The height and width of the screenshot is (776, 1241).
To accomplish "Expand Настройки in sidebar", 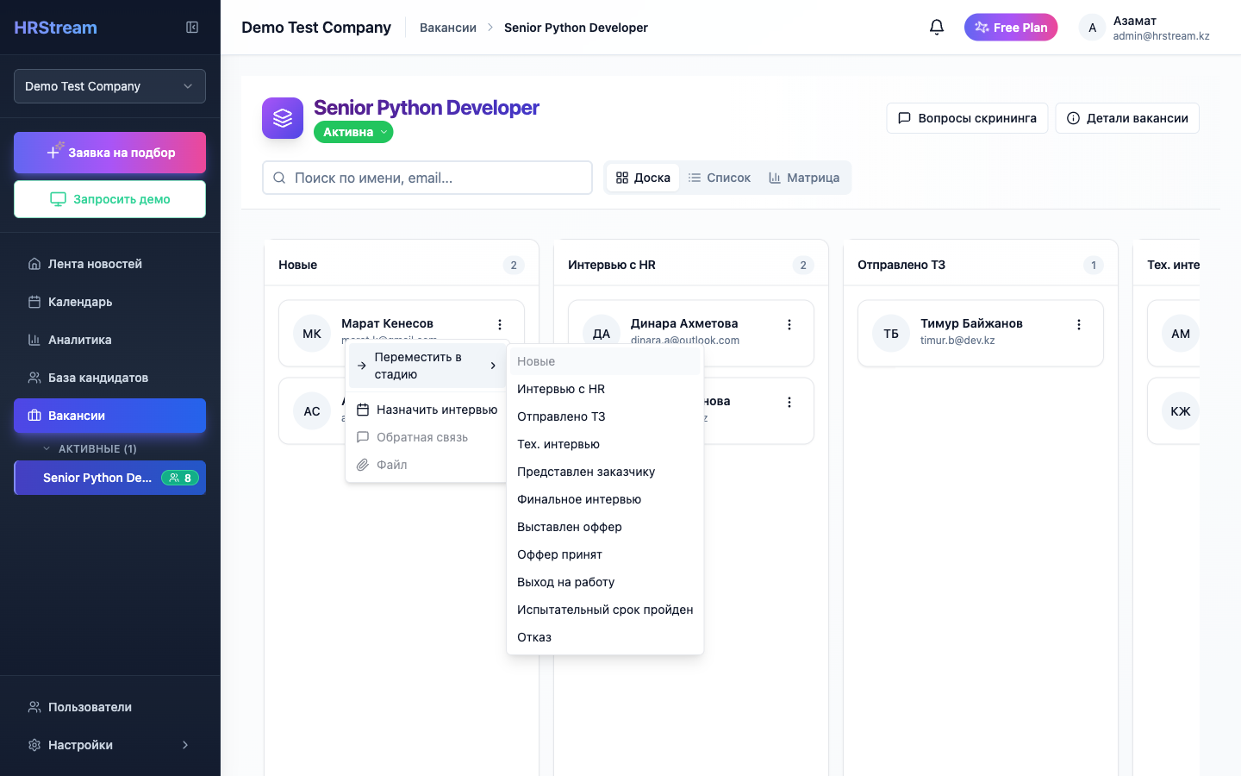I will (109, 745).
